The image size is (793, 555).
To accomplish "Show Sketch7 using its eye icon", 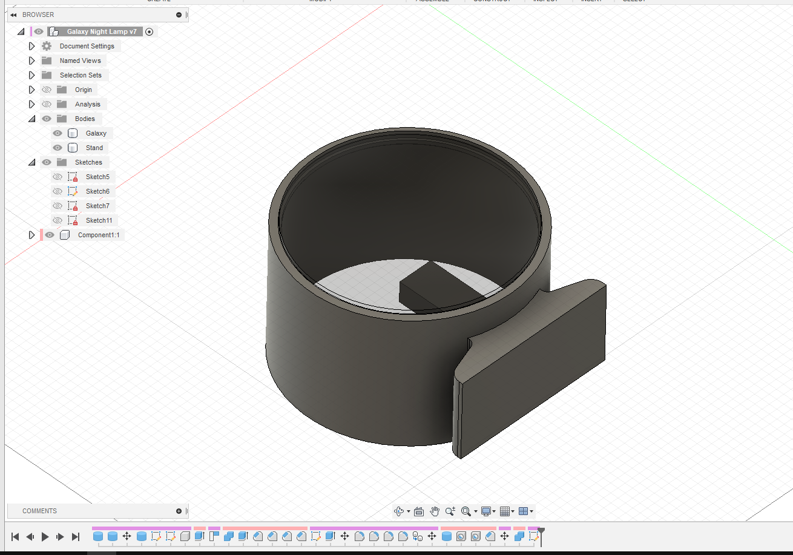I will 58,206.
